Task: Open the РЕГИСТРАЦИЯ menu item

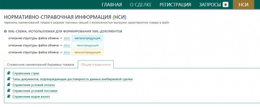Action: (175, 5)
